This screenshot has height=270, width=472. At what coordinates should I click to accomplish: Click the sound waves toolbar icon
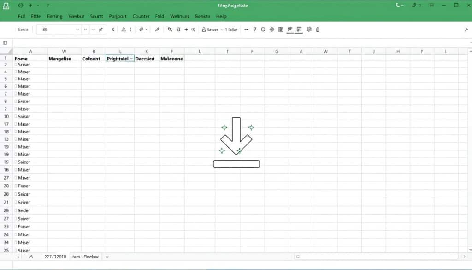click(x=193, y=30)
